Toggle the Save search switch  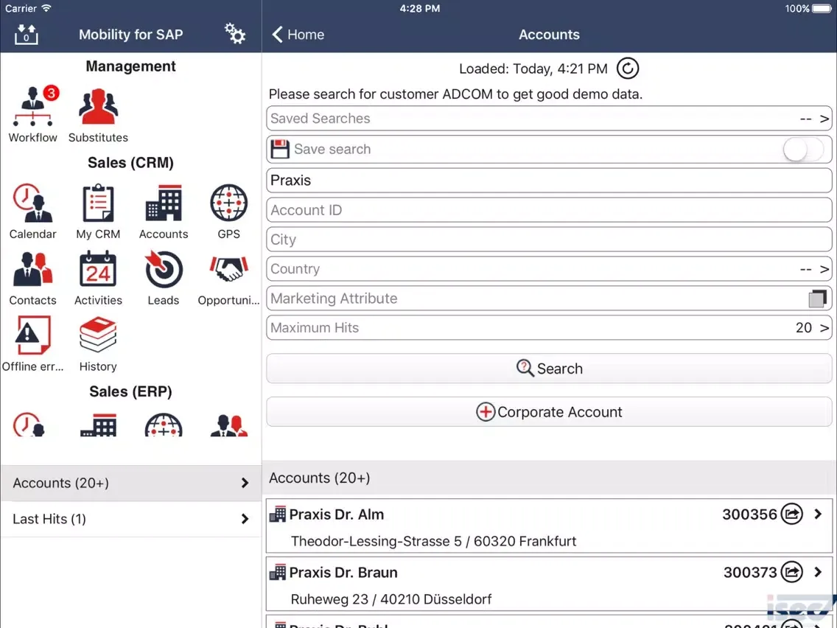[x=803, y=149]
